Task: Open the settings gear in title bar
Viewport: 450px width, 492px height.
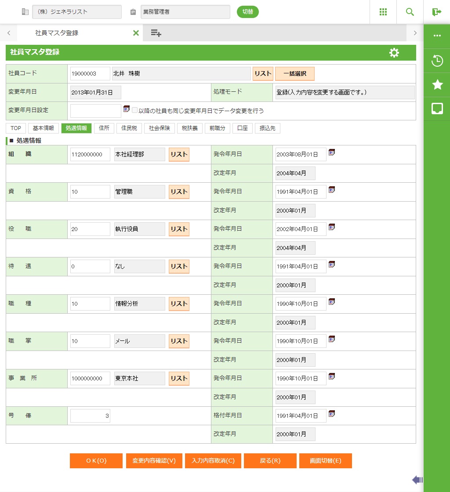Action: (x=394, y=53)
